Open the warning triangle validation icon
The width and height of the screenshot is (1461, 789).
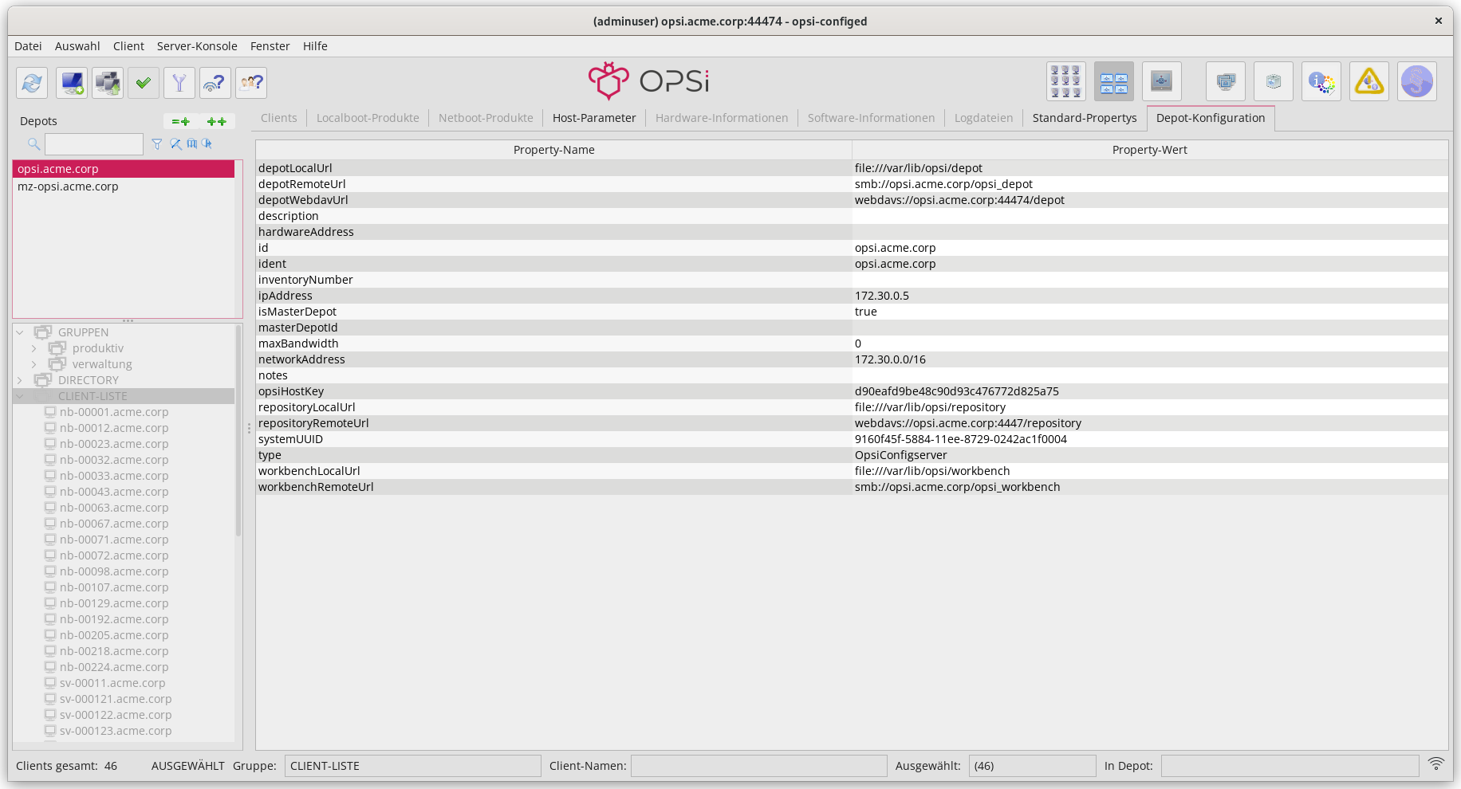[x=1369, y=81]
